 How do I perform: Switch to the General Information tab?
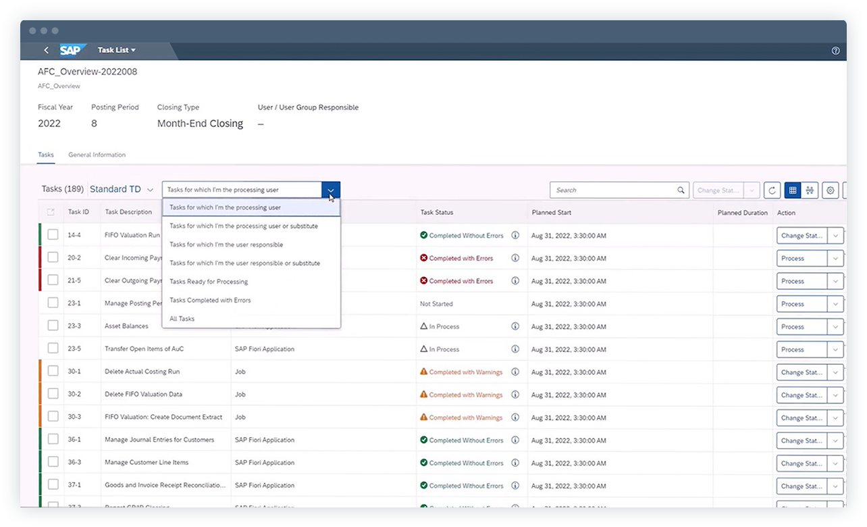[x=97, y=155]
